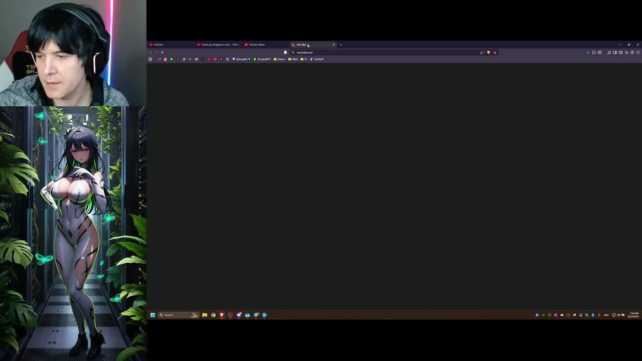Open the Brave VPN shield icon
This screenshot has height=361, width=642.
click(632, 52)
